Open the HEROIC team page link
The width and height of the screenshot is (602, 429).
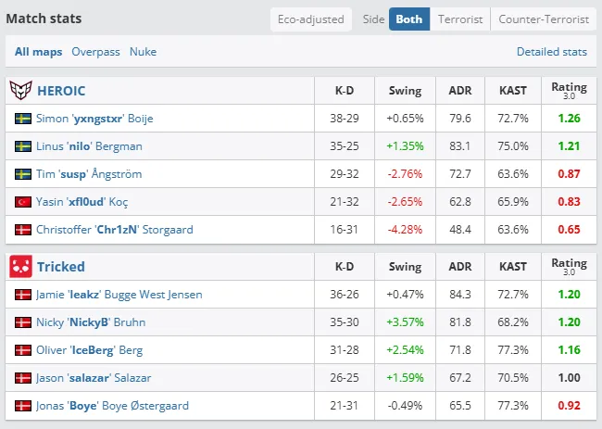tap(61, 91)
